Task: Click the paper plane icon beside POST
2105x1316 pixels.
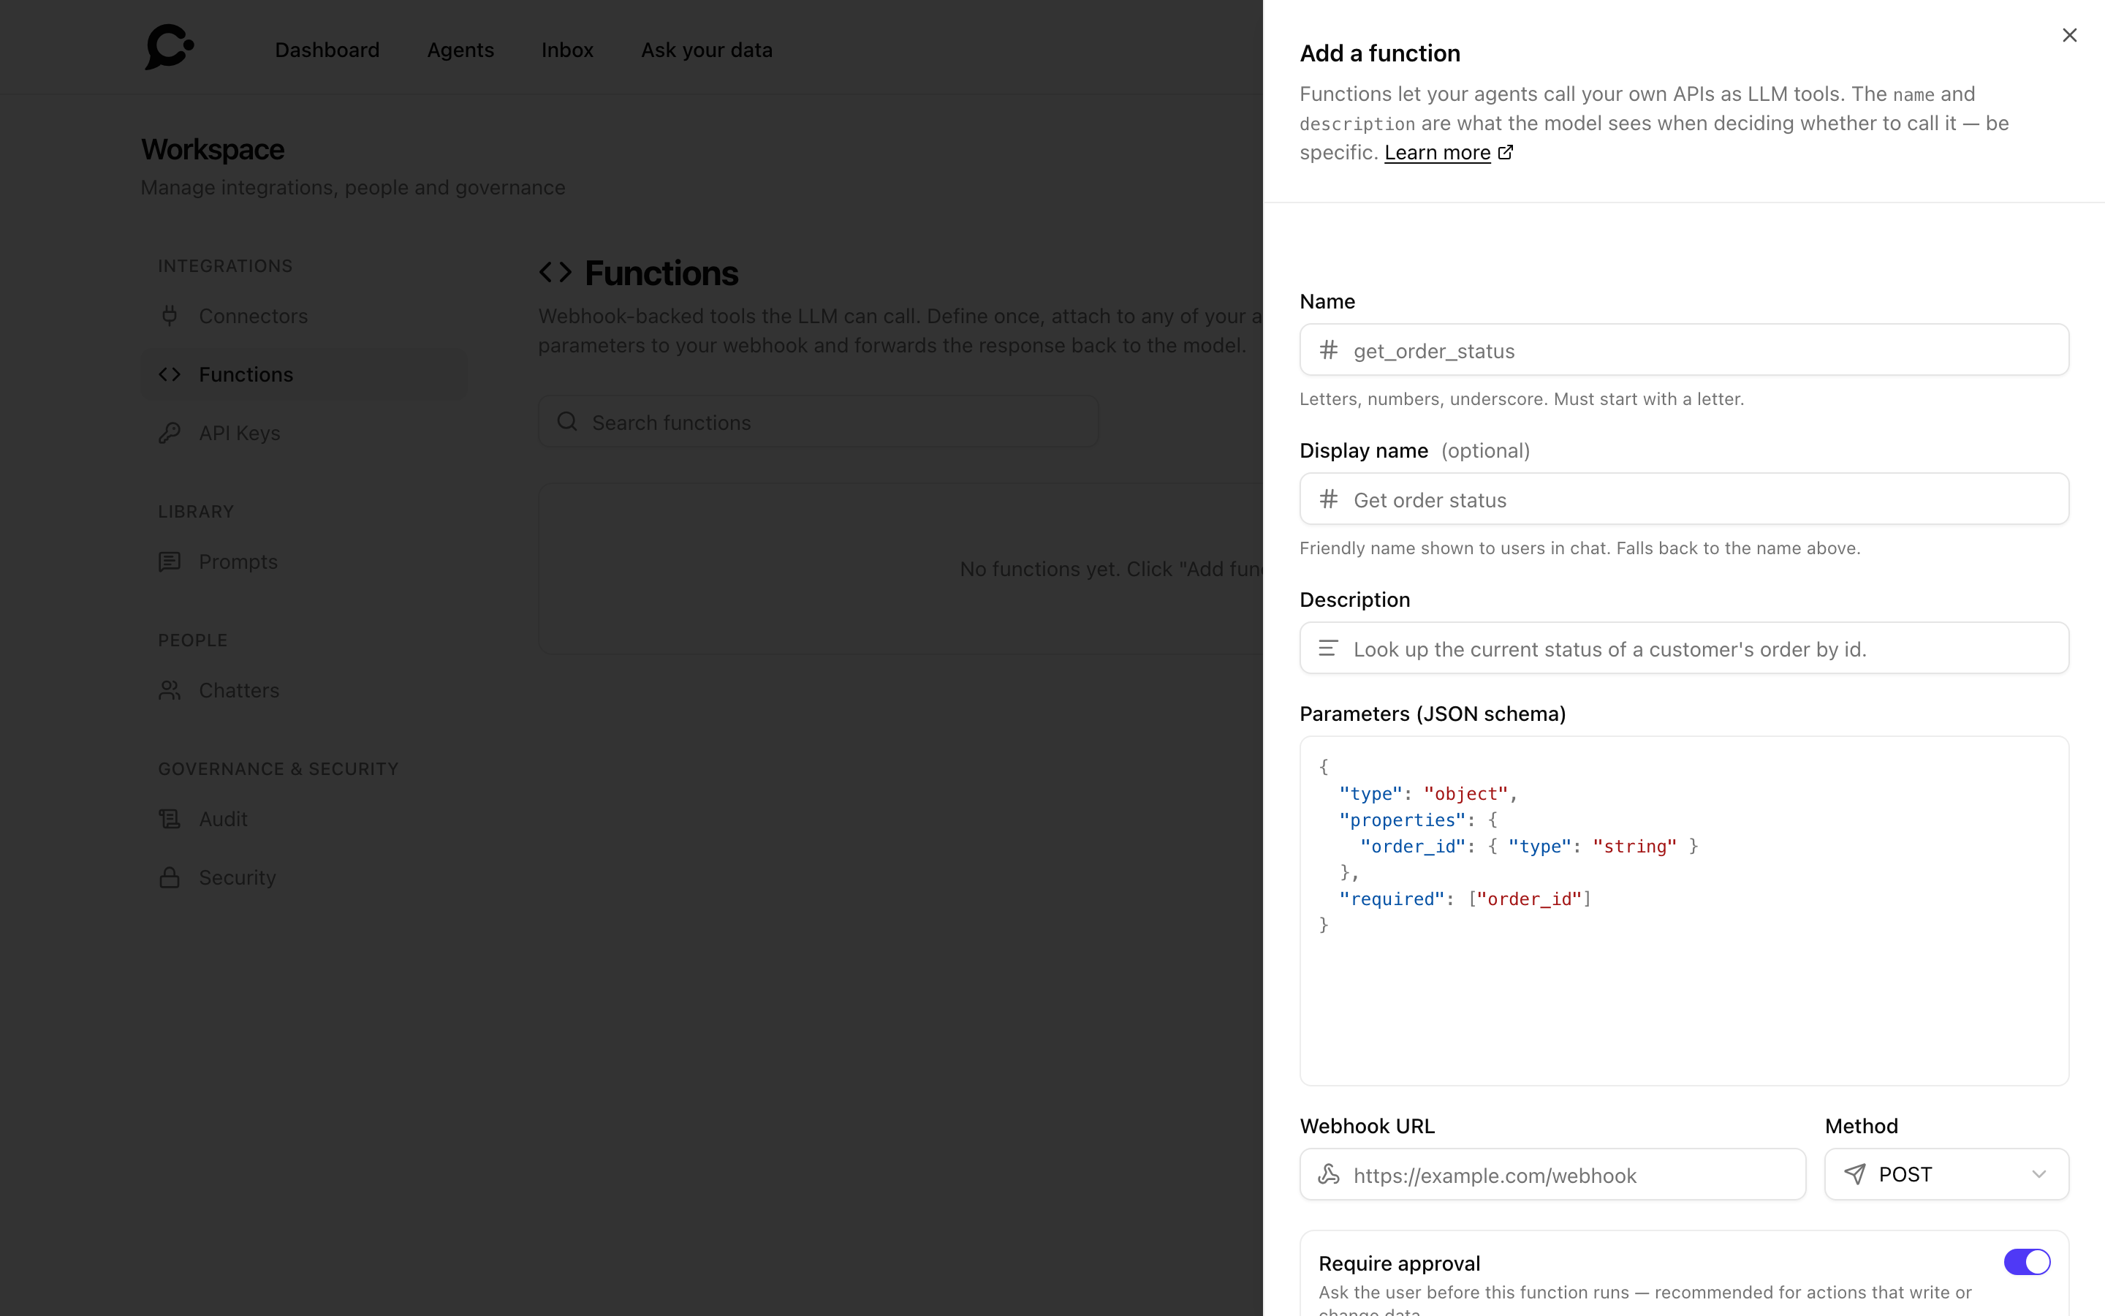Action: pyautogui.click(x=1854, y=1174)
